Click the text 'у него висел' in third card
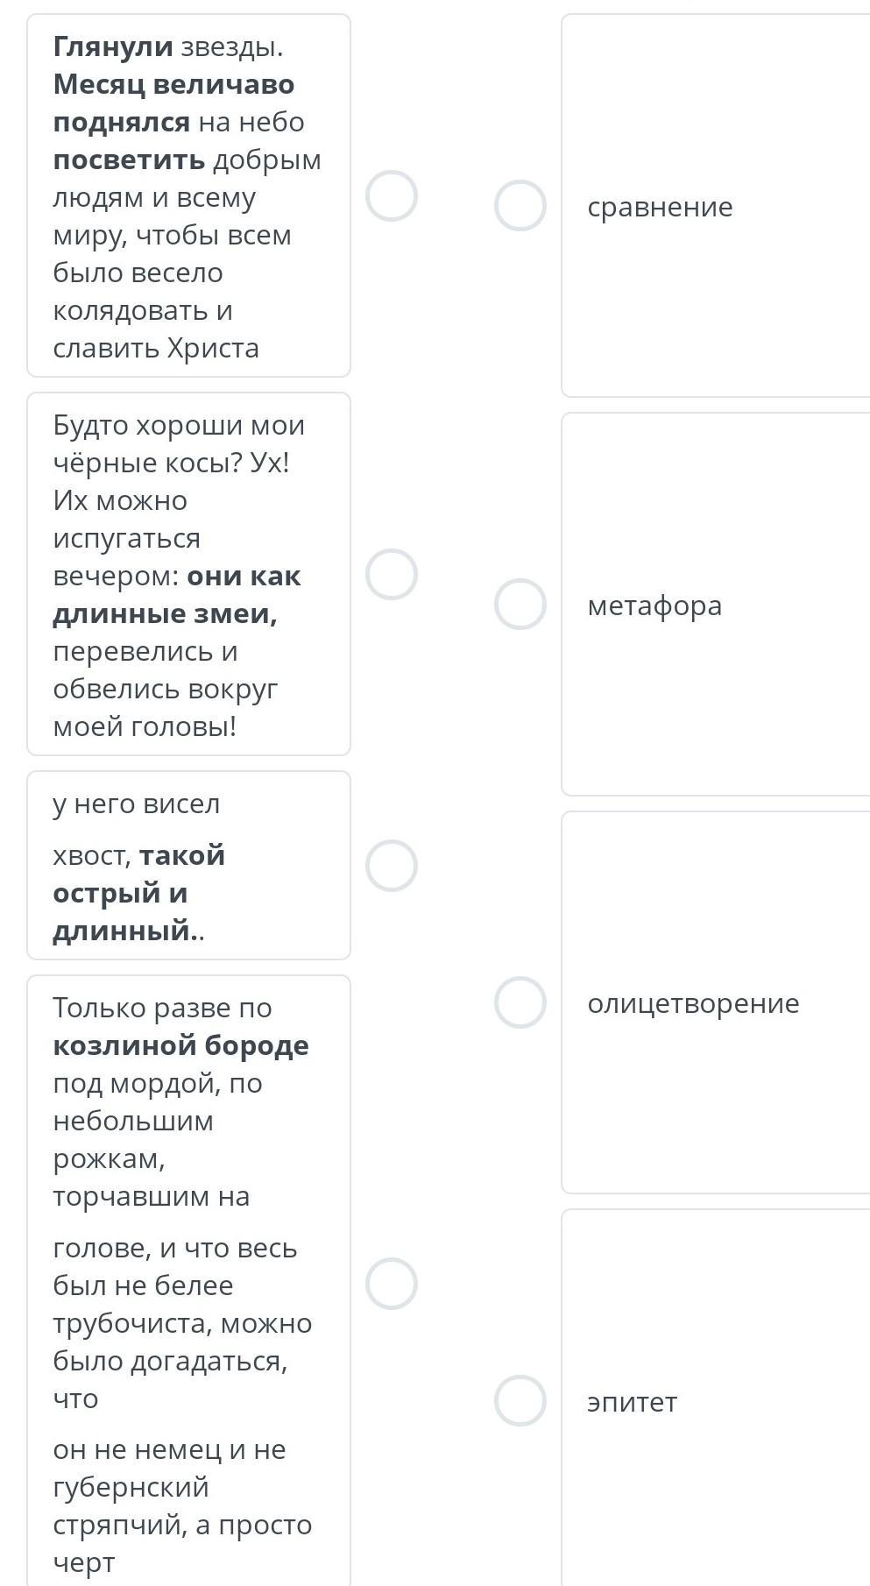This screenshot has height=1586, width=870. coord(137,804)
